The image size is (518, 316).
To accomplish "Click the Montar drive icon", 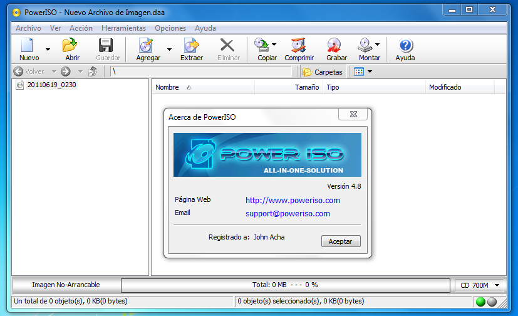I will click(365, 46).
